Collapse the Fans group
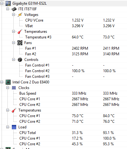The width and height of the screenshot is (127, 149). click(x=13, y=43)
